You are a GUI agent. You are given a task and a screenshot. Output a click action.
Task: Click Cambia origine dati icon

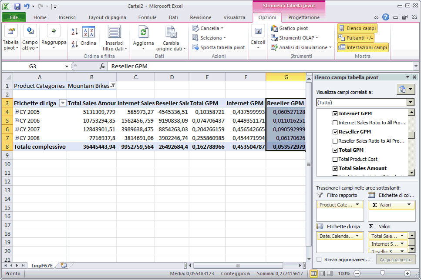[171, 33]
